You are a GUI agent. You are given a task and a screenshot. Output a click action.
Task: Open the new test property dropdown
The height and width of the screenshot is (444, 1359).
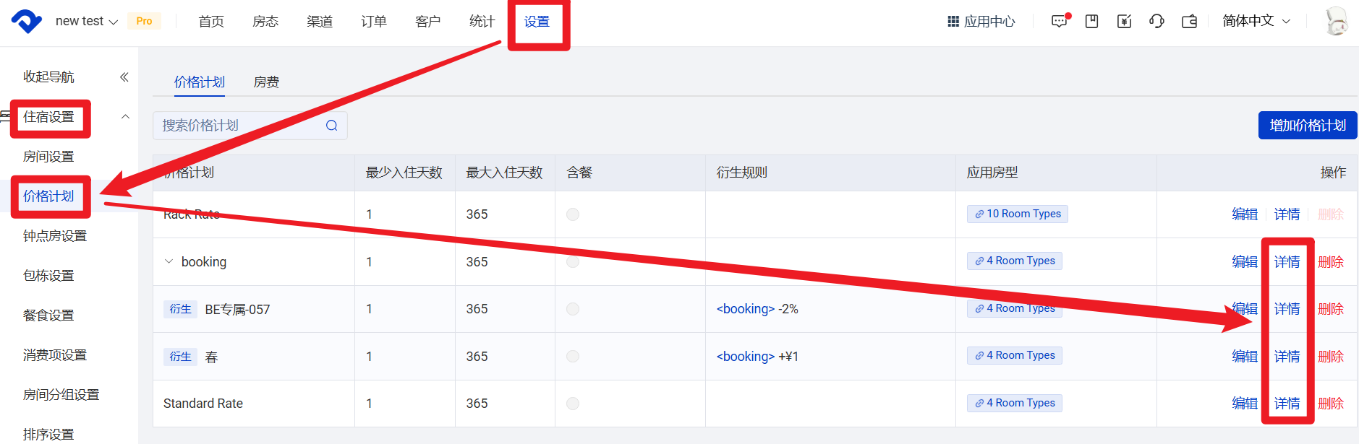tap(86, 22)
